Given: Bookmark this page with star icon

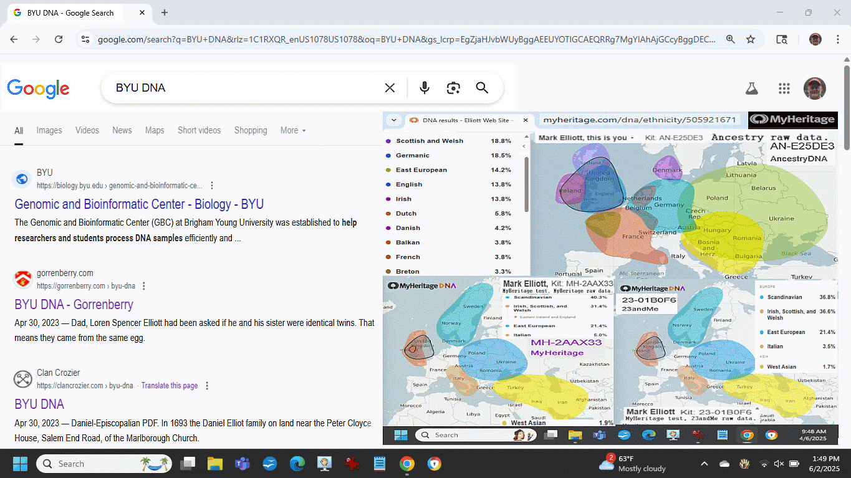Looking at the screenshot, I should click(751, 39).
